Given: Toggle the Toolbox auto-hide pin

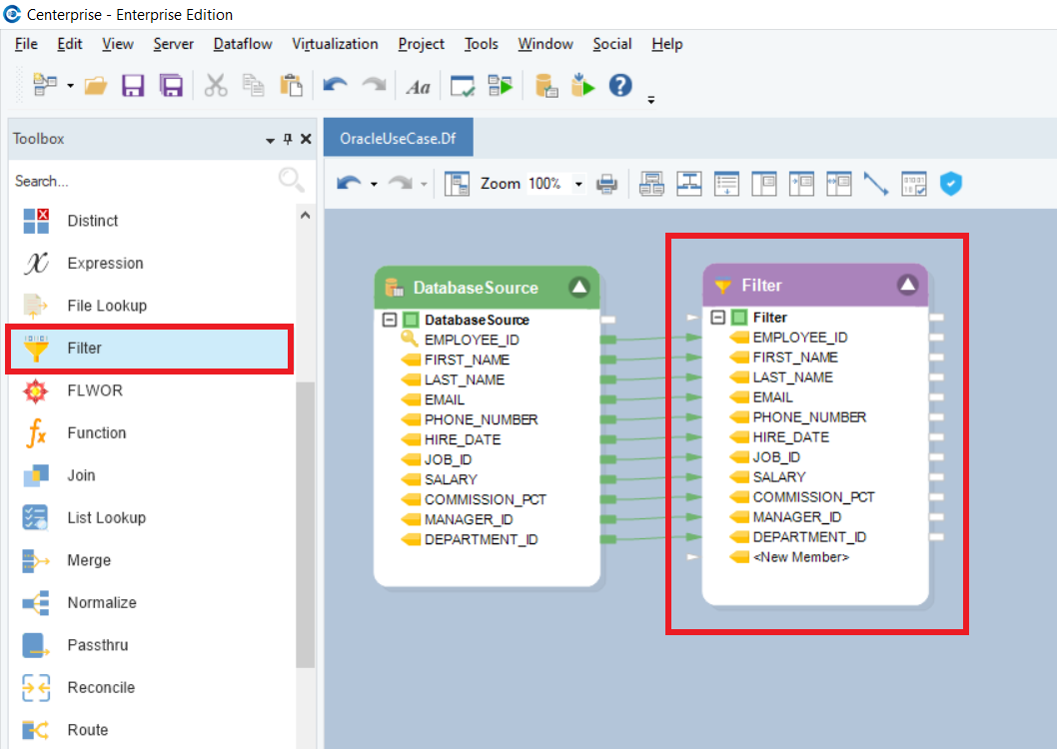Looking at the screenshot, I should pyautogui.click(x=288, y=140).
